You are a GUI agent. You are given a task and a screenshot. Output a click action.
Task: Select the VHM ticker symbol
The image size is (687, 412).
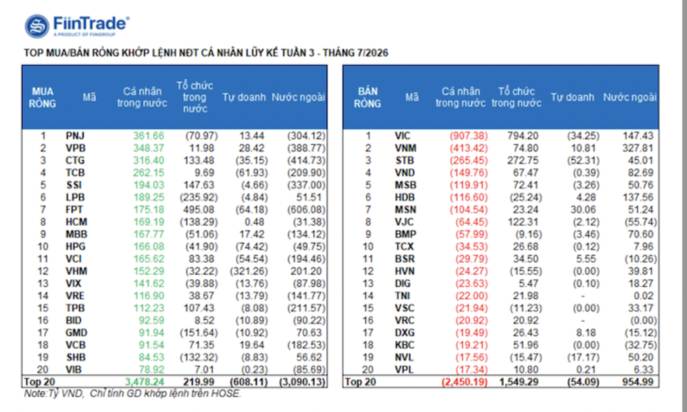pos(77,271)
